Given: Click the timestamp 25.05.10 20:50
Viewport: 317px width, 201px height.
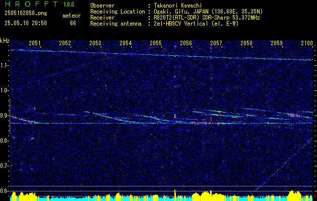Looking at the screenshot, I should (x=26, y=23).
